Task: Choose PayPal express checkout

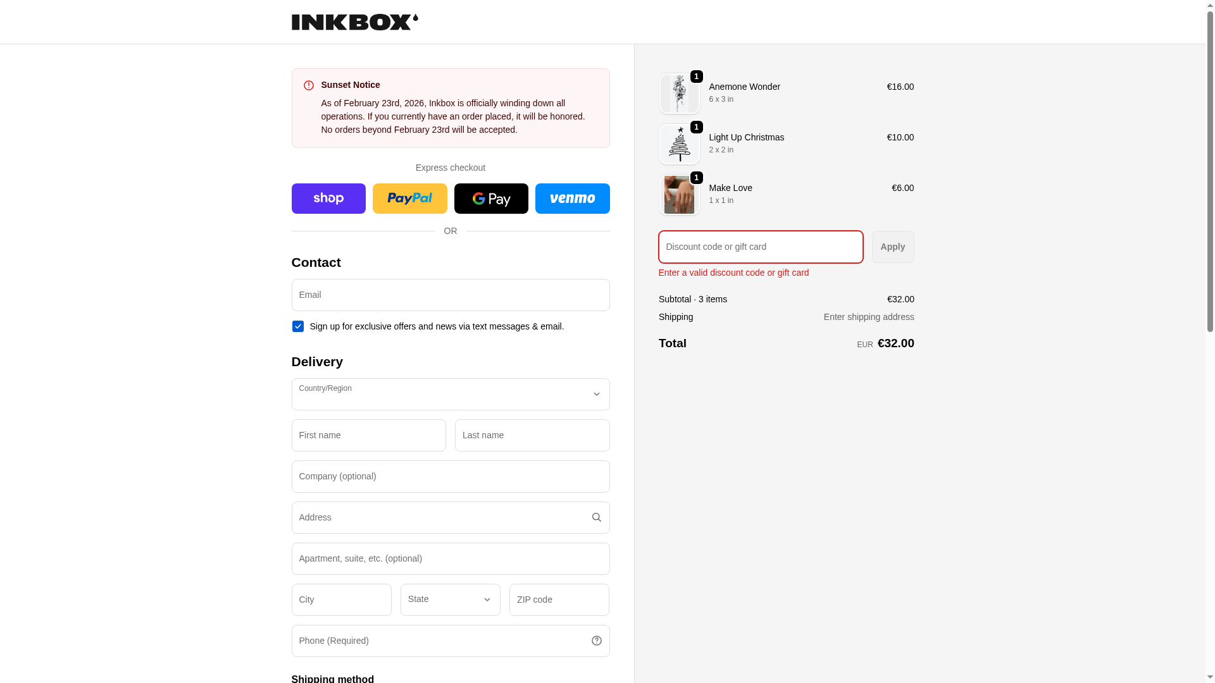Action: point(409,199)
